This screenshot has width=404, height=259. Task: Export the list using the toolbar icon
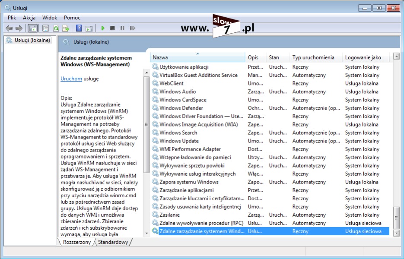point(66,28)
